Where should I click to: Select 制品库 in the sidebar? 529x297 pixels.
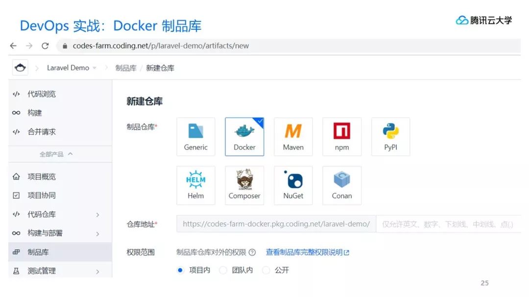tap(60, 252)
